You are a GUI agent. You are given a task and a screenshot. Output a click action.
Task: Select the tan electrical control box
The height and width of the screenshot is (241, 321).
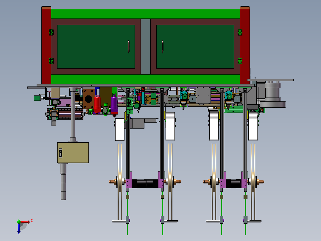[73, 153]
